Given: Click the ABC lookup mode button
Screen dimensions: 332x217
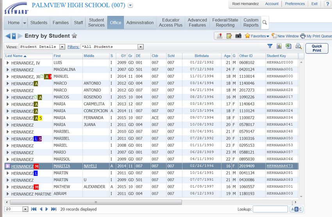Looking at the screenshot, I should click(296, 209).
